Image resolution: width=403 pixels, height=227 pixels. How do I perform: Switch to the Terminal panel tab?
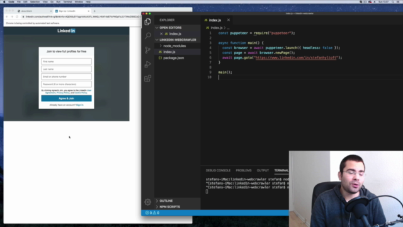pyautogui.click(x=281, y=170)
